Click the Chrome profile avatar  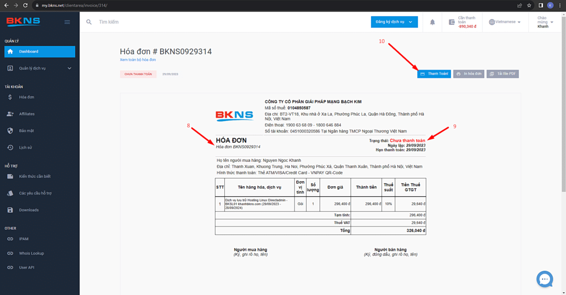point(550,6)
